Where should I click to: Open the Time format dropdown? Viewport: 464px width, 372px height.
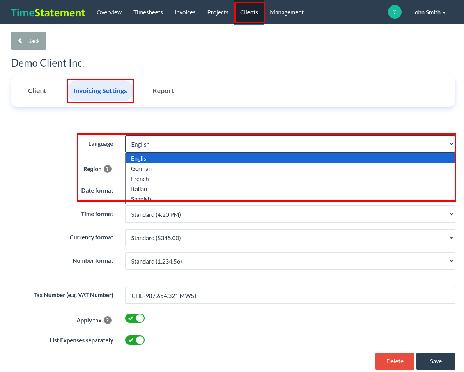pos(290,214)
